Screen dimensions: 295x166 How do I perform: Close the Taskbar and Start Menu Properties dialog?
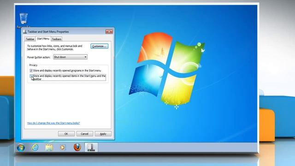[x=109, y=32]
